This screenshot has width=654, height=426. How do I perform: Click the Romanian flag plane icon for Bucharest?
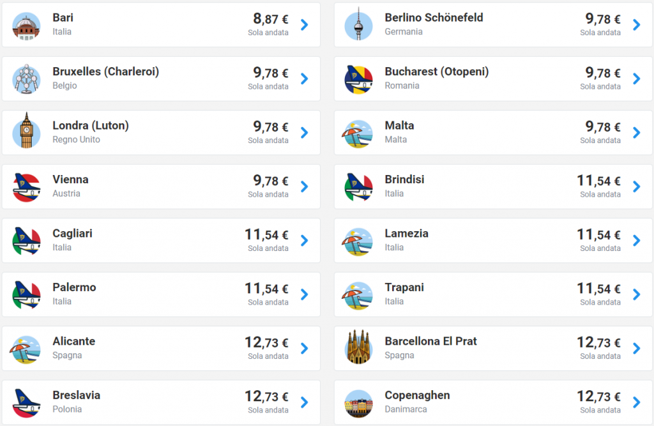tap(358, 79)
